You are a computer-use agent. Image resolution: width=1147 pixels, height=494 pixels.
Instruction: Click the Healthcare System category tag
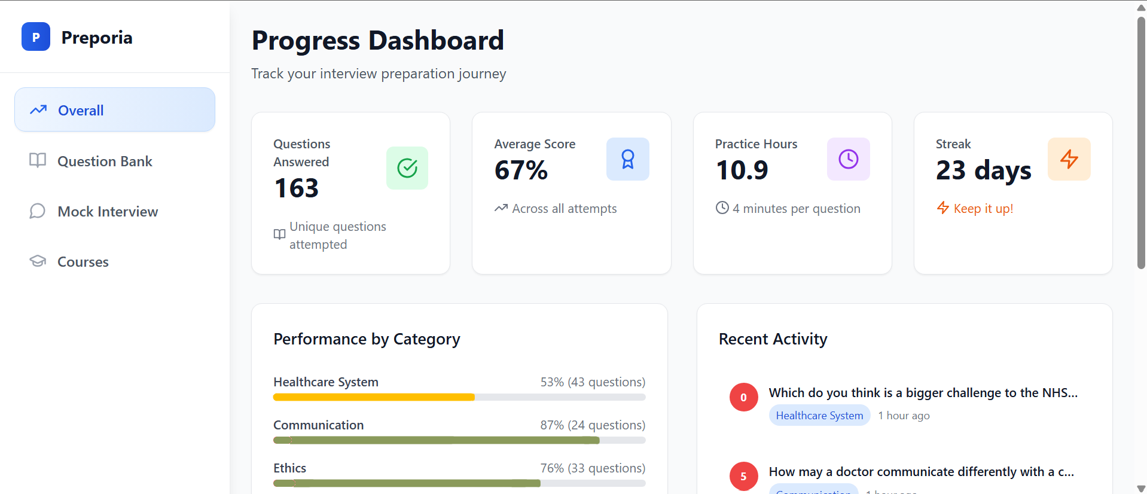point(819,416)
